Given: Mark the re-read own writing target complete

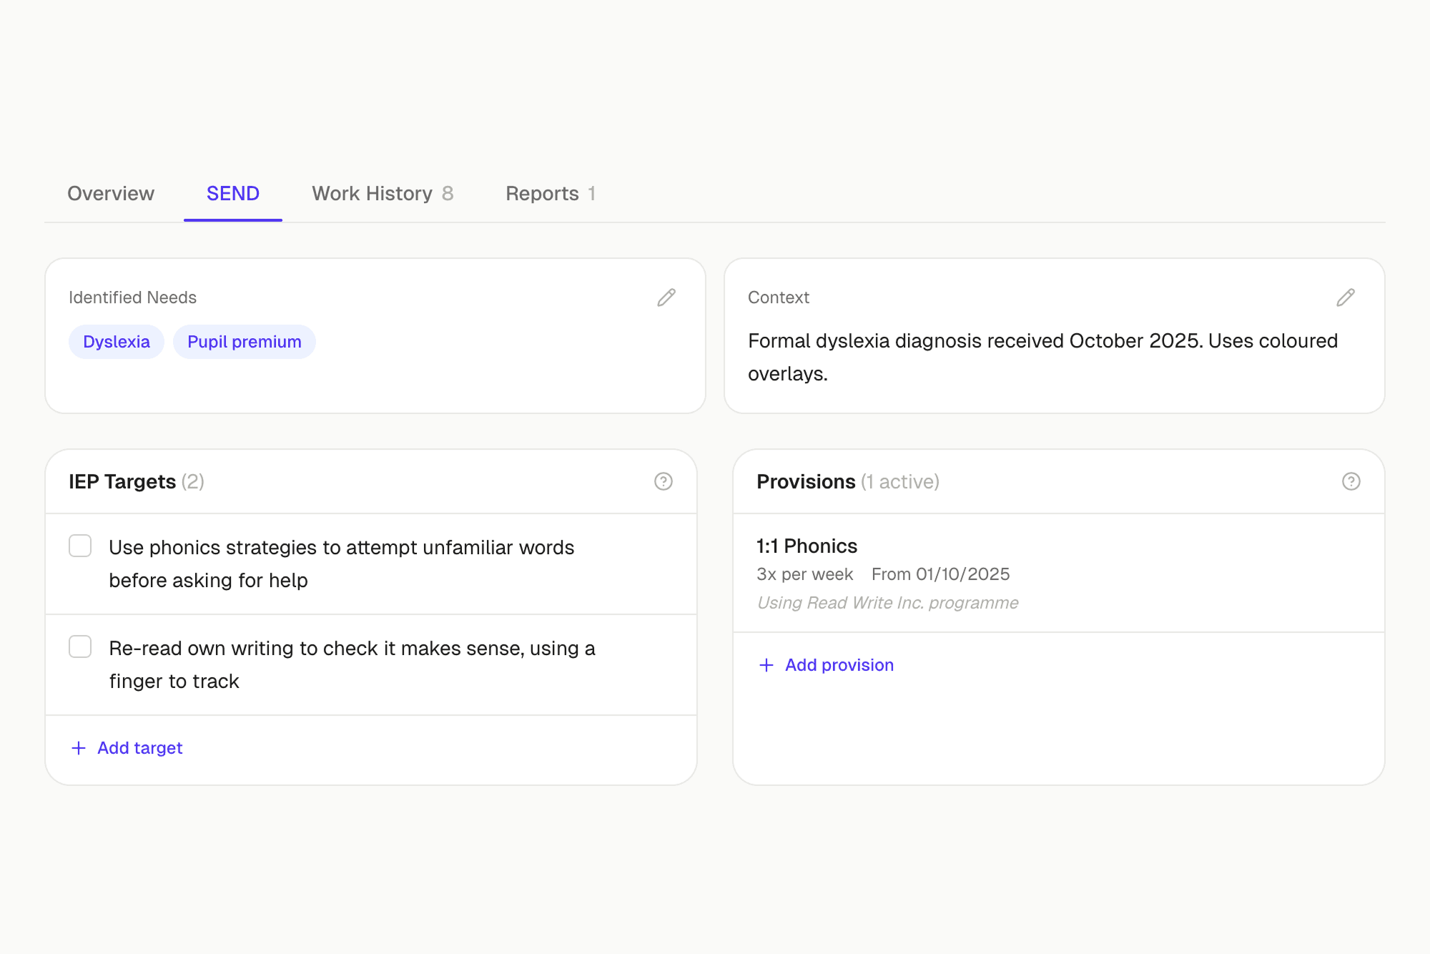Looking at the screenshot, I should coord(80,647).
